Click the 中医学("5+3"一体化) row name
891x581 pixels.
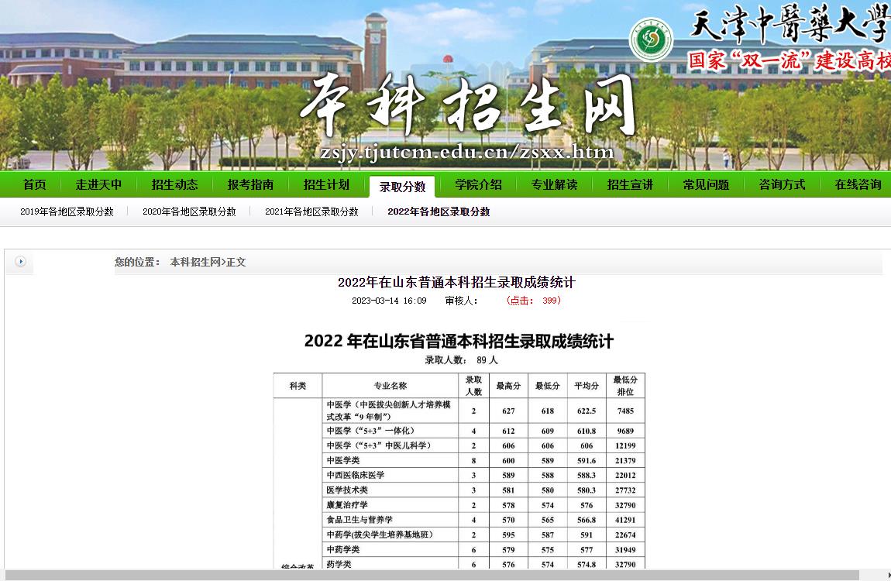[370, 431]
